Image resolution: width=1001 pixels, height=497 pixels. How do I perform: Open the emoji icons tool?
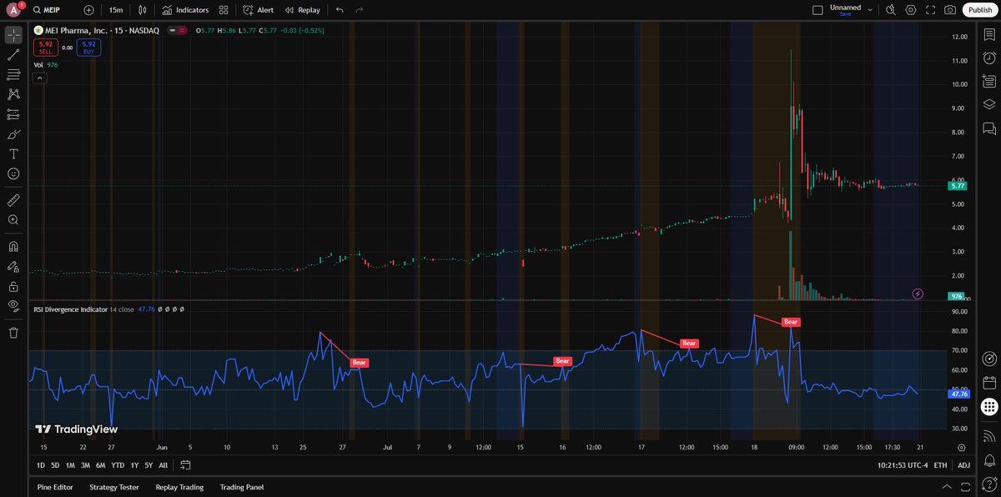coord(13,173)
